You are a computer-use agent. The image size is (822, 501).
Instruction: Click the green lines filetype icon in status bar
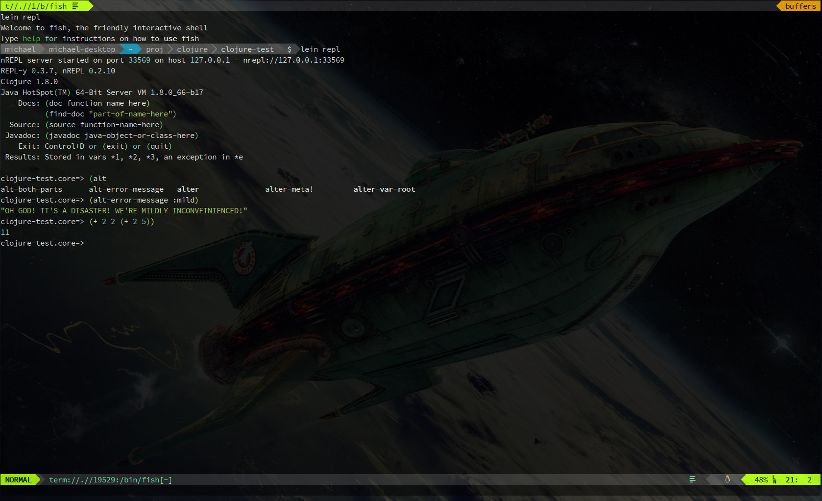[692, 479]
